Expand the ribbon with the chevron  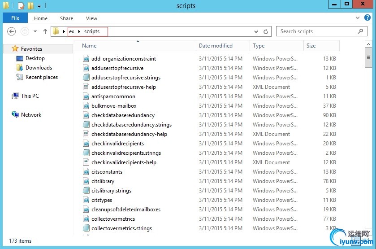coord(358,18)
